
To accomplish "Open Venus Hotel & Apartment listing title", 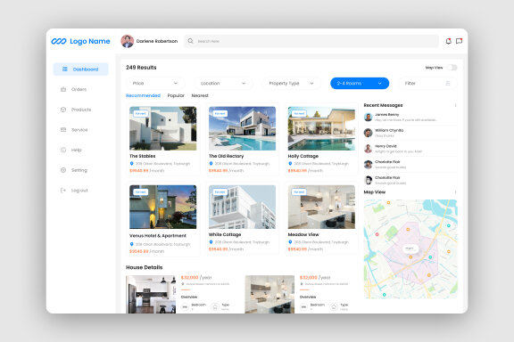I will point(158,236).
